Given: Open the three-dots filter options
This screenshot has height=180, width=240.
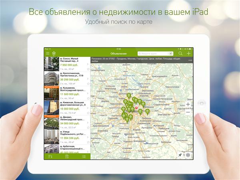Looking at the screenshot, I should (x=190, y=60).
